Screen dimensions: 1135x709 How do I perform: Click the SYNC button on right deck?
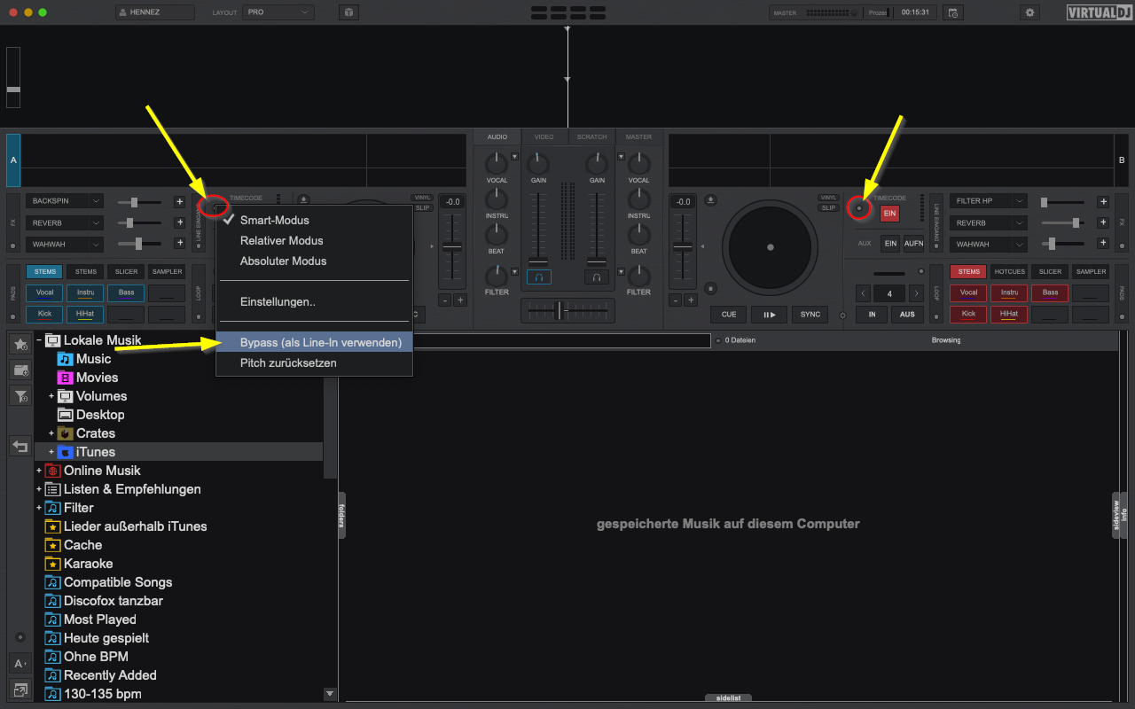pos(810,315)
